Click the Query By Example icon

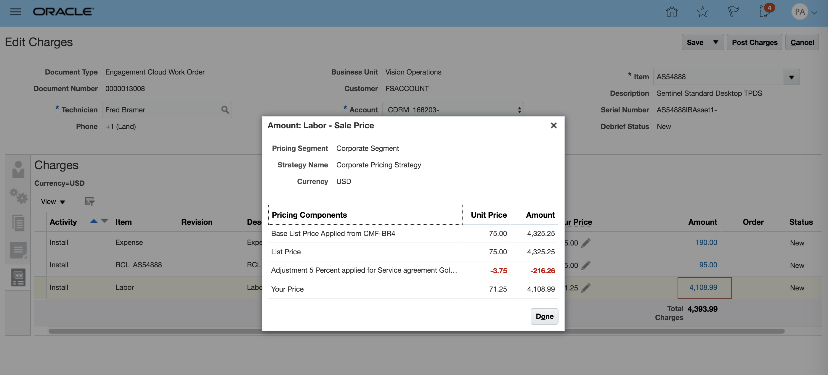[89, 202]
